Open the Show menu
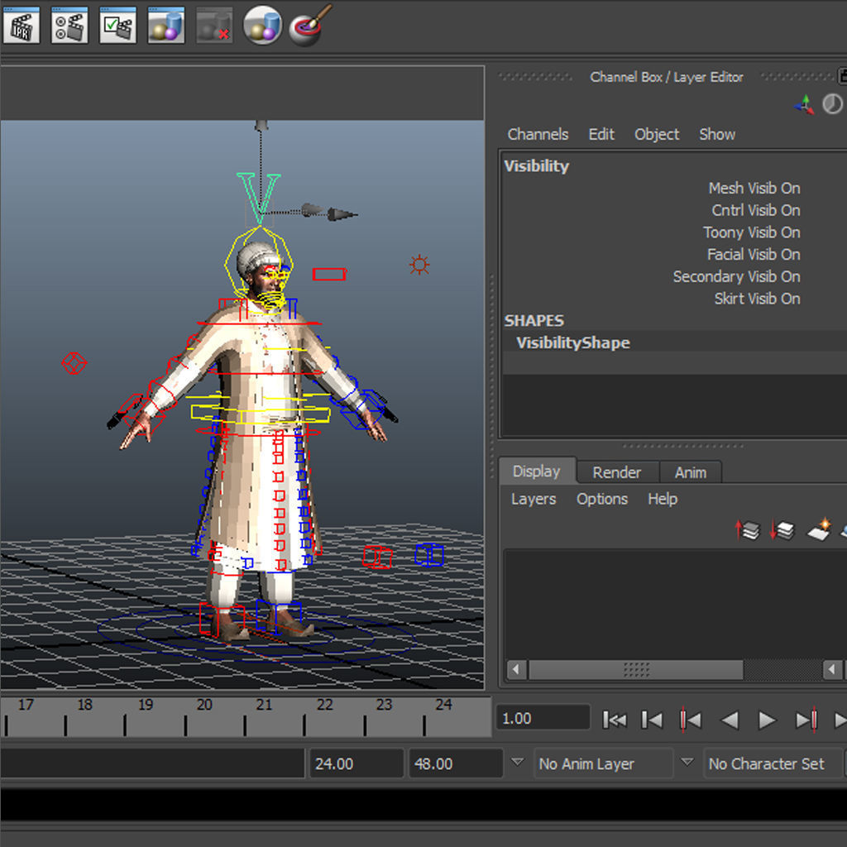This screenshot has height=847, width=847. point(717,134)
